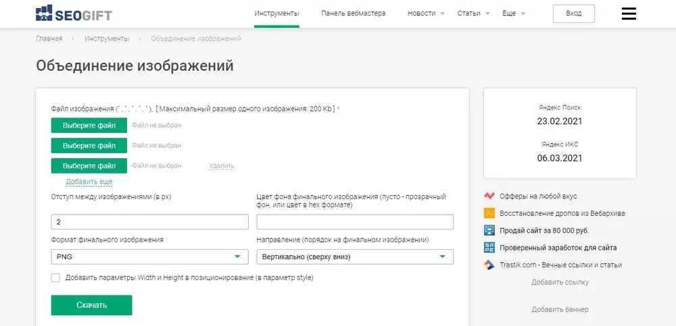676x326 pixels.
Task: Click the monitor icon beside Продай сайт
Action: coord(489,230)
